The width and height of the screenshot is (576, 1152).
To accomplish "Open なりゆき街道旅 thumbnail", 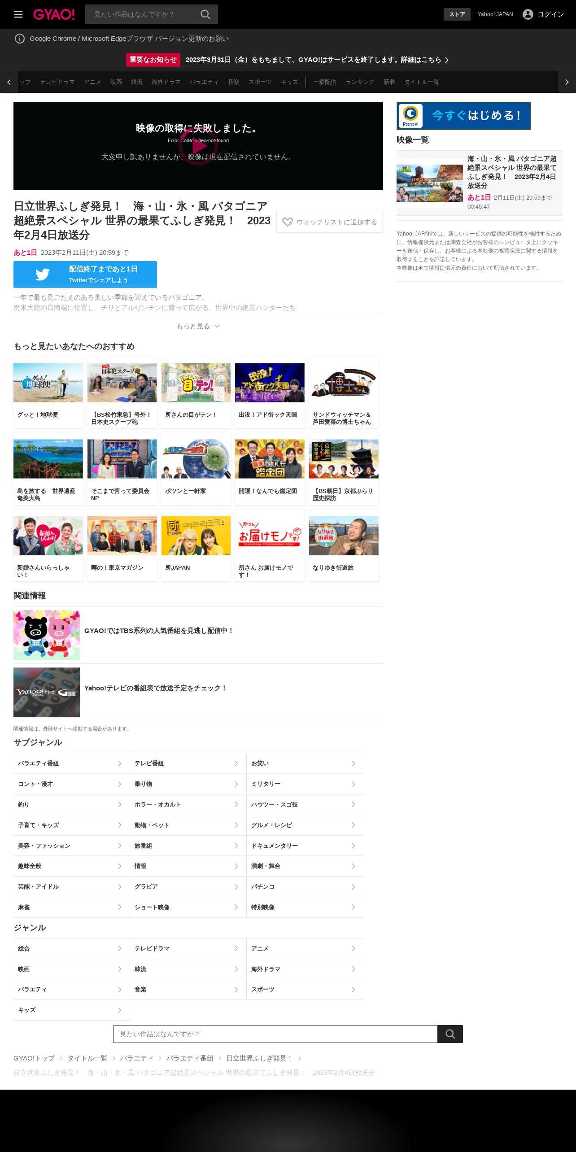I will 344,536.
